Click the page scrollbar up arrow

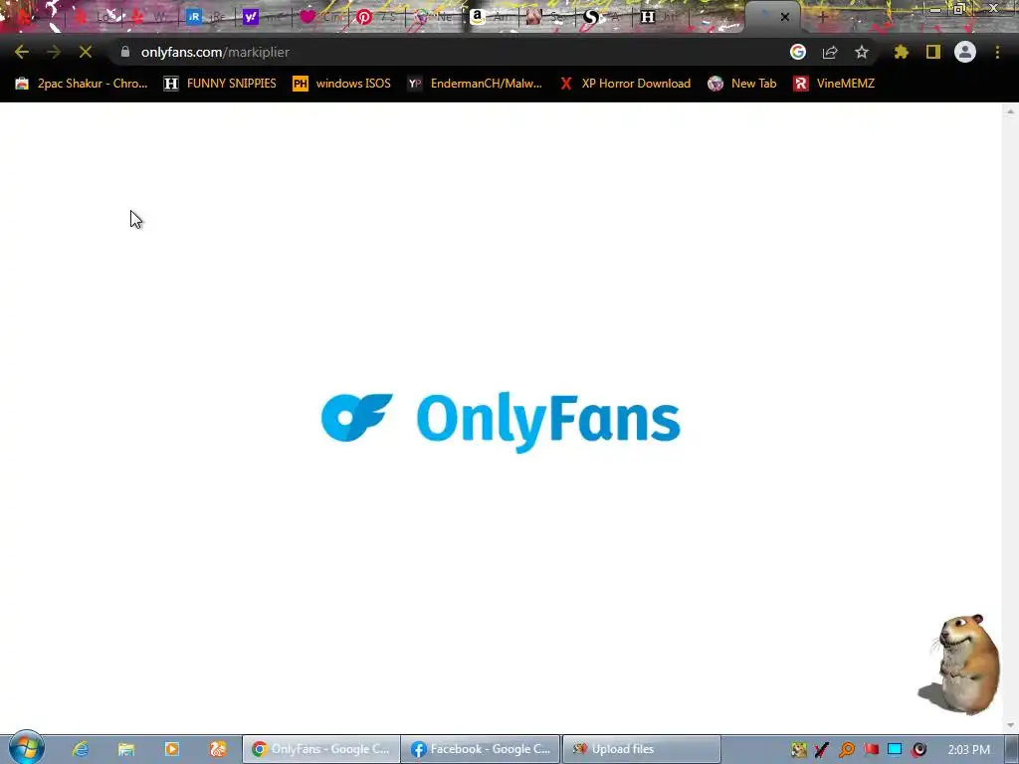click(1010, 111)
